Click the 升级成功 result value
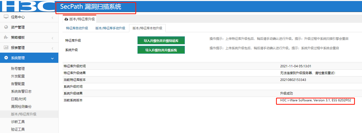Image resolution: width=362 pixels, height=133 pixels. [x=287, y=93]
